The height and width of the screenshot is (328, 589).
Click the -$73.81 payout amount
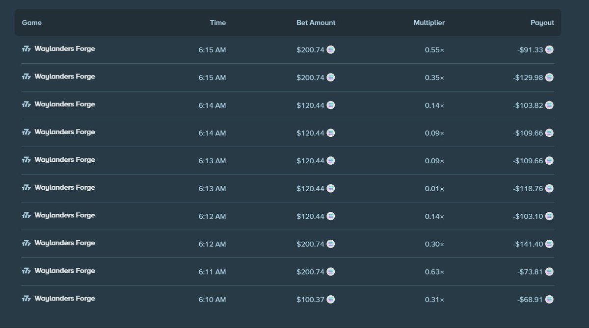pos(530,272)
